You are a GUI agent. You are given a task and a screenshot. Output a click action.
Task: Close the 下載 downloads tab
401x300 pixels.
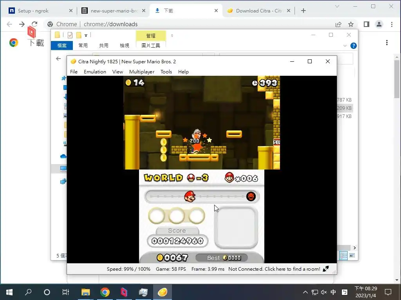(x=216, y=11)
